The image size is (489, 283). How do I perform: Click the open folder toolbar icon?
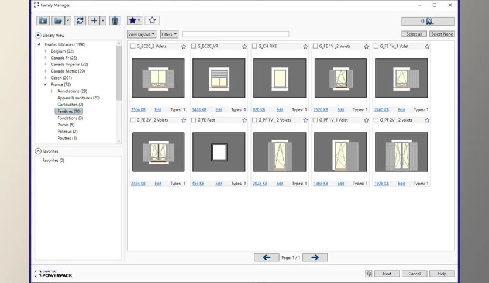pyautogui.click(x=58, y=20)
